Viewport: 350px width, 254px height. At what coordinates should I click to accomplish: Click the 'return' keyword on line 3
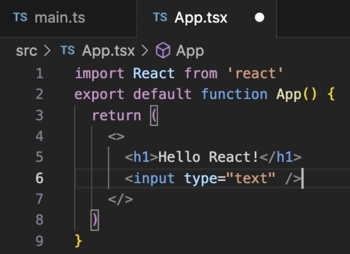click(x=117, y=116)
